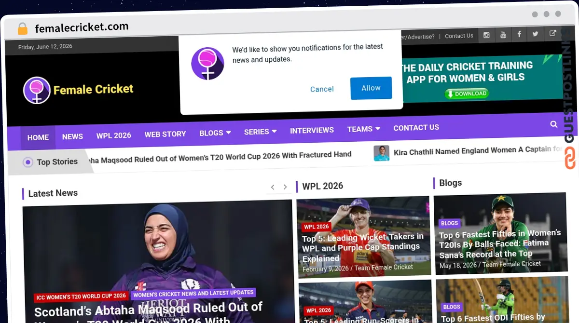Show previous Latest News slide
579x323 pixels.
(273, 187)
